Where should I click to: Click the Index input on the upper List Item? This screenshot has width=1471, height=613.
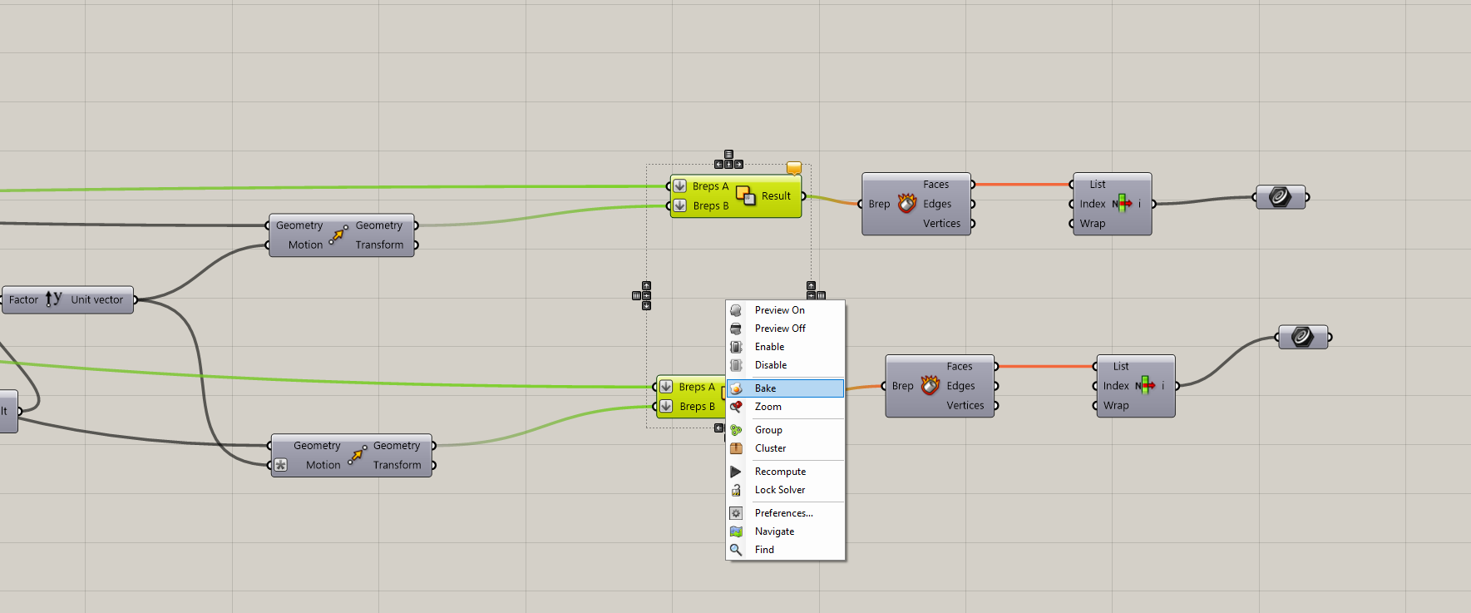(x=1093, y=204)
